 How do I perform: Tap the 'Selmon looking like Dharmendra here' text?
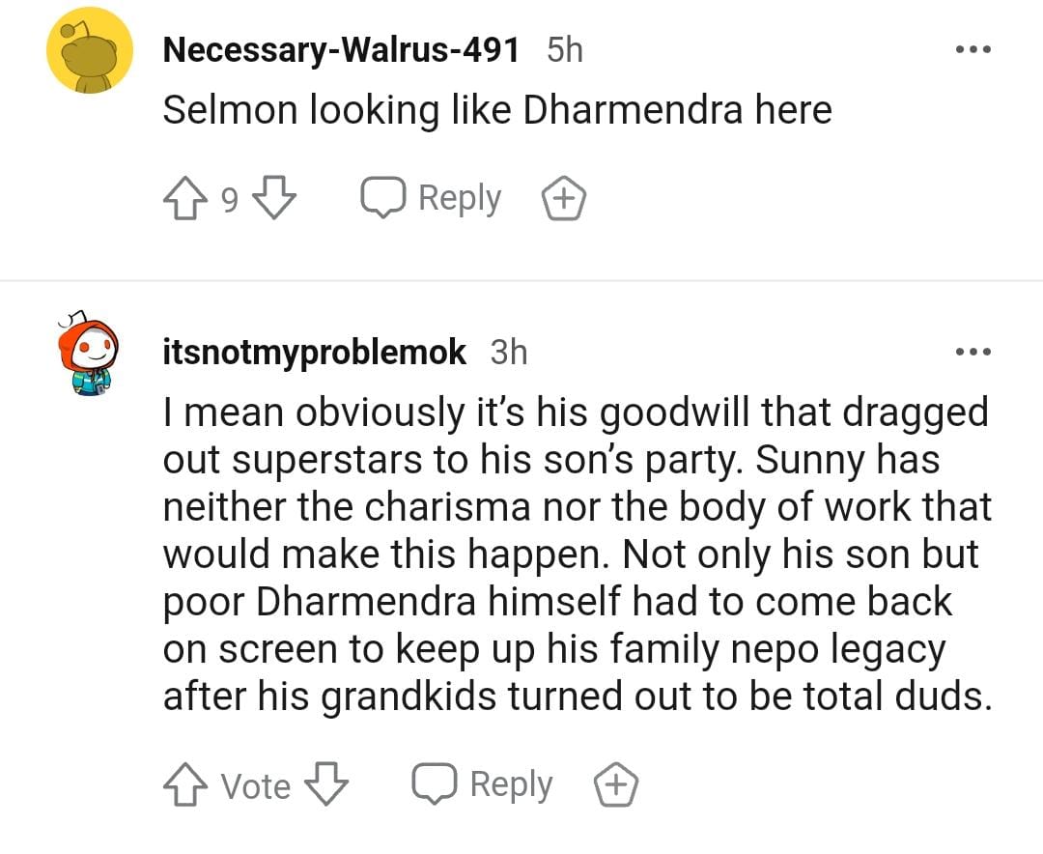[496, 110]
